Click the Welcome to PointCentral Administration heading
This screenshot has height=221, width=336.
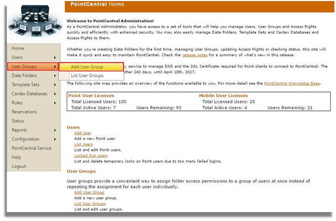pos(110,21)
